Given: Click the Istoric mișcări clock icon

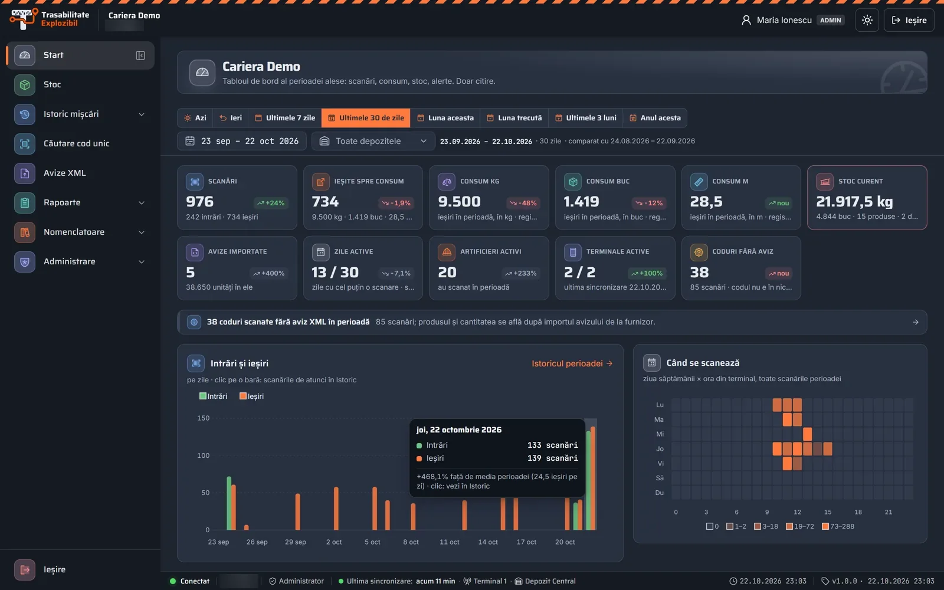Looking at the screenshot, I should coord(25,114).
